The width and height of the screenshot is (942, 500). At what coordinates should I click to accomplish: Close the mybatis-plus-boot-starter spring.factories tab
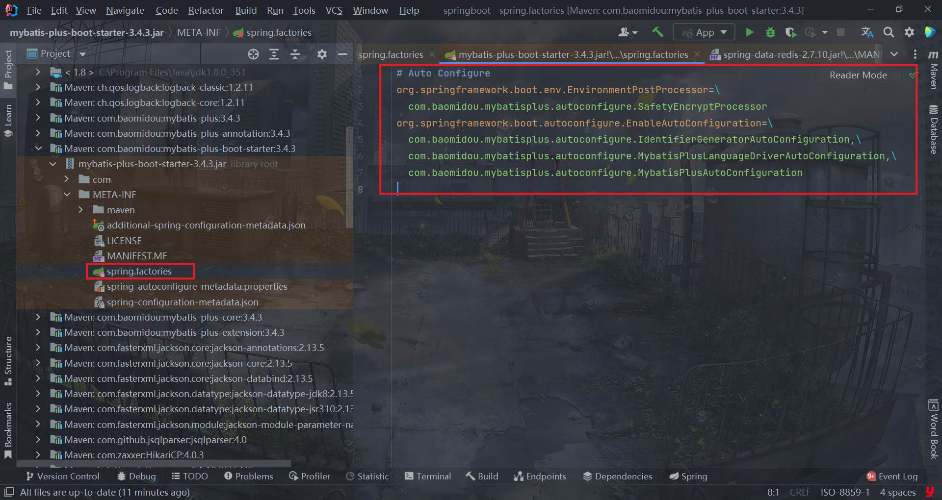point(697,54)
